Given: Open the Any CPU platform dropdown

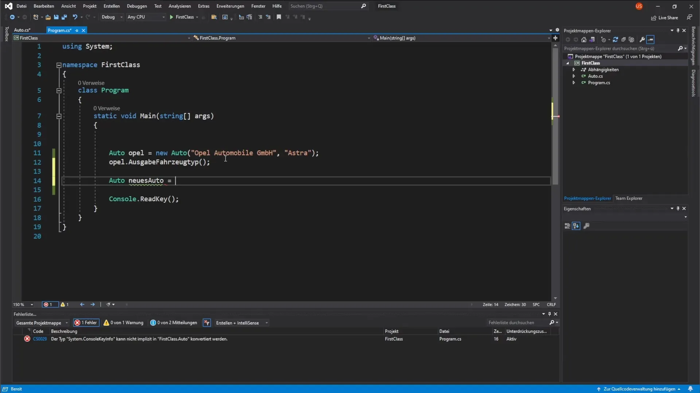Looking at the screenshot, I should coord(146,17).
